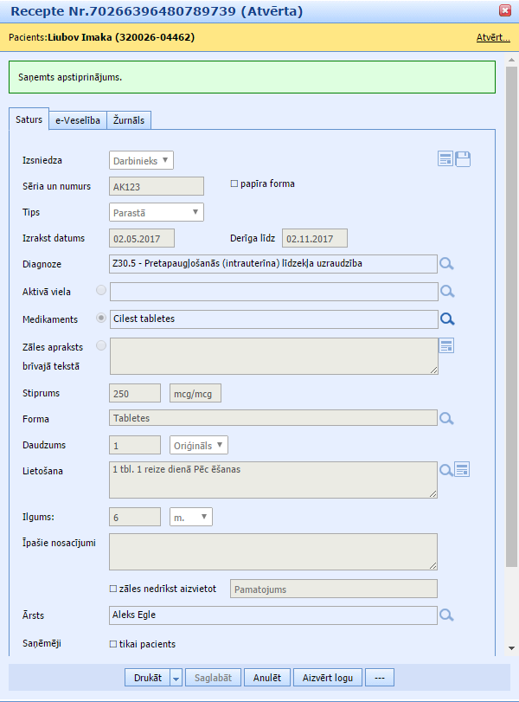Click the Atvērt link for patient

(492, 37)
